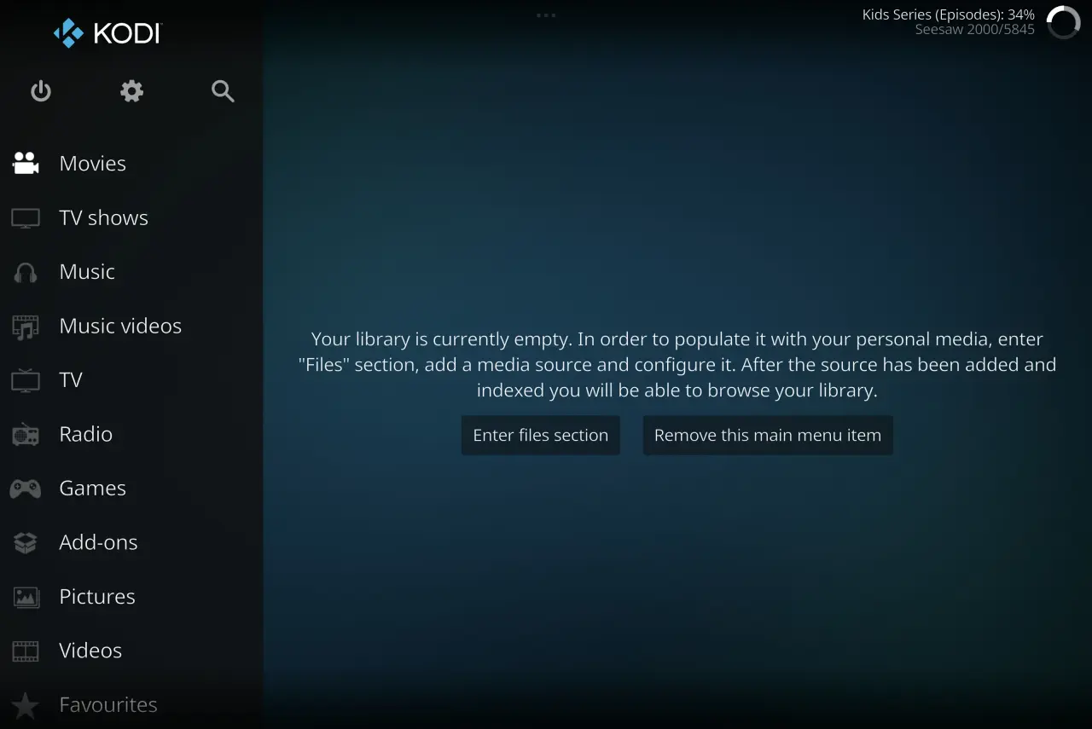The image size is (1092, 729).
Task: Select TV shows in main menu
Action: click(x=104, y=218)
